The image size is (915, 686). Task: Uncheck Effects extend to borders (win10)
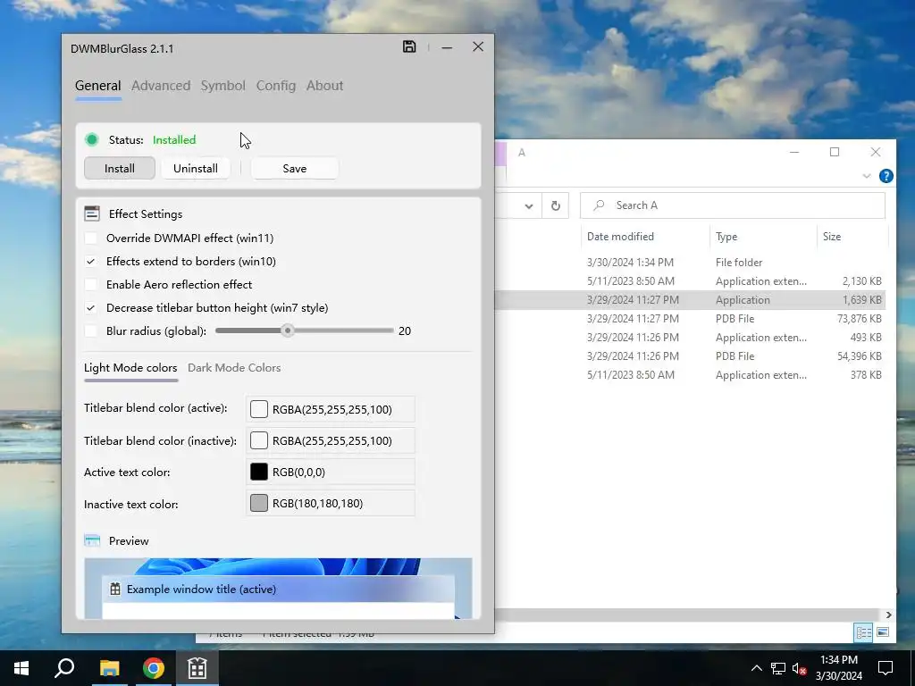90,262
